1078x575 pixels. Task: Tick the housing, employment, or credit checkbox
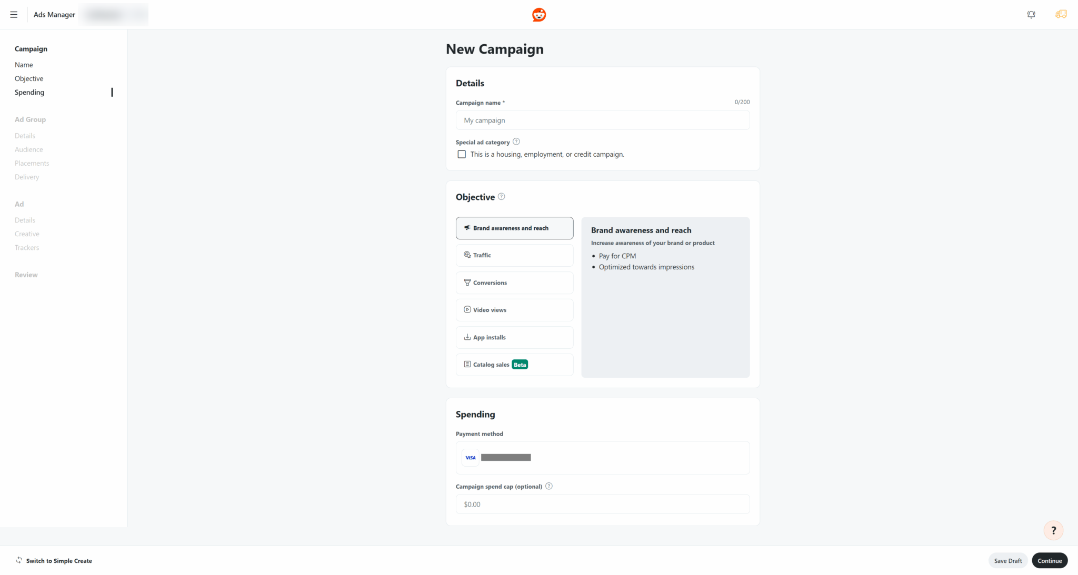click(462, 154)
